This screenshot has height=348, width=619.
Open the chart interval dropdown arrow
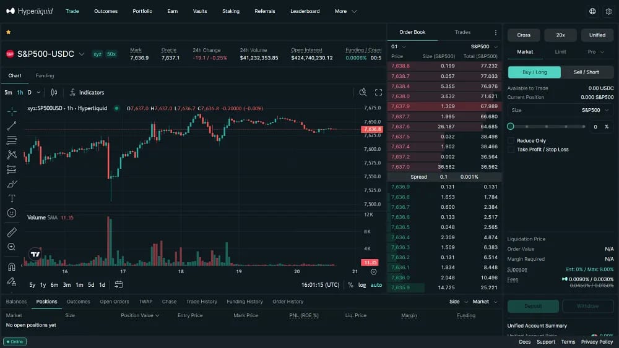click(38, 93)
